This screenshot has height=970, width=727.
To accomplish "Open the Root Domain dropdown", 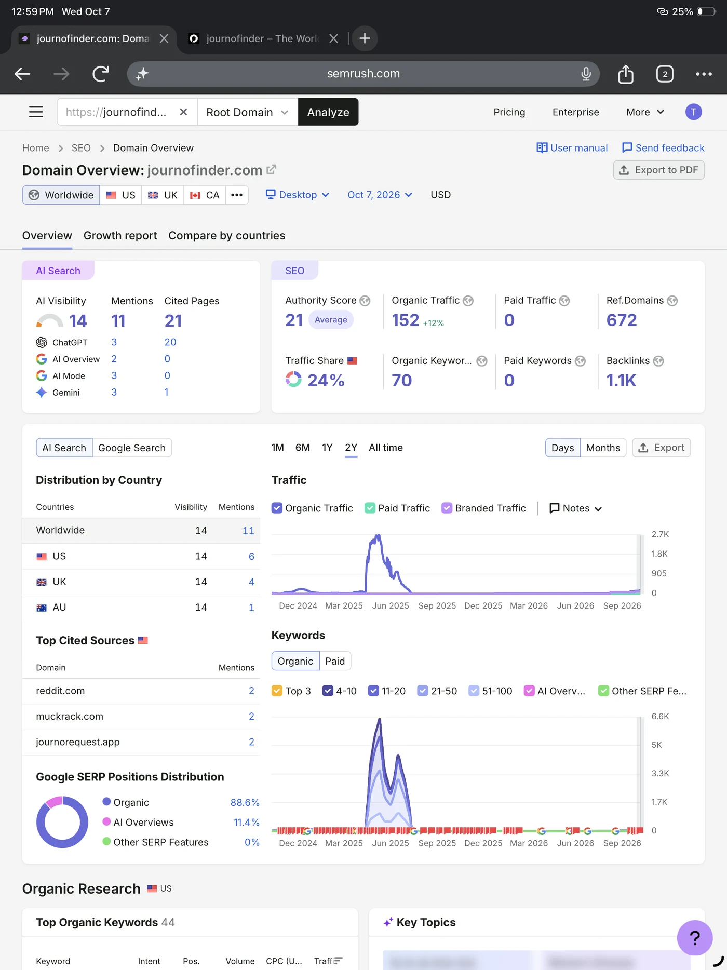I will tap(248, 112).
